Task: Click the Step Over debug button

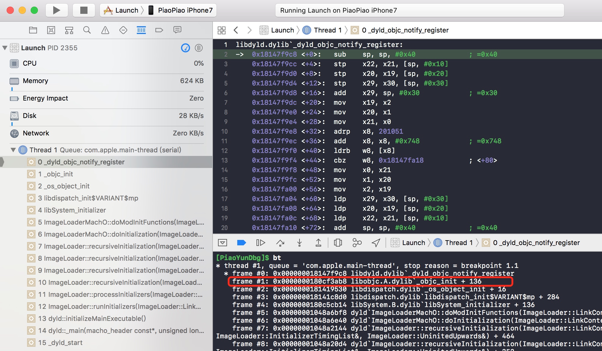Action: coord(280,243)
